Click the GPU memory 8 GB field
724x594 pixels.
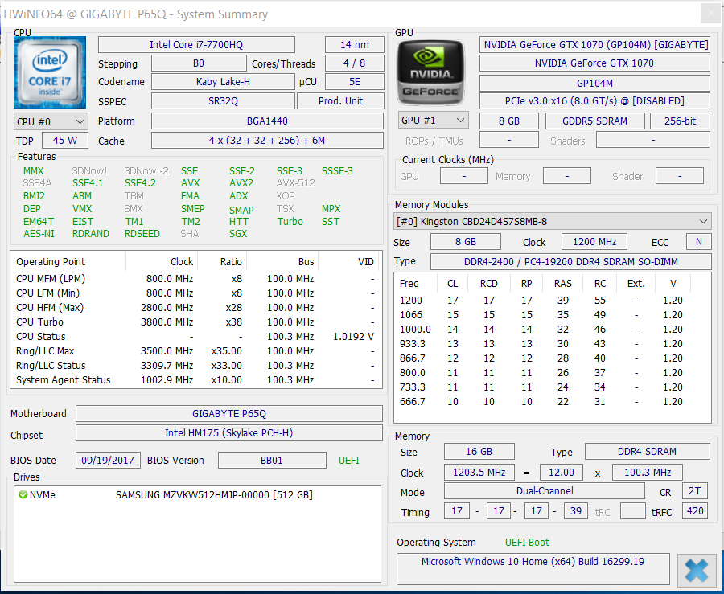[509, 121]
